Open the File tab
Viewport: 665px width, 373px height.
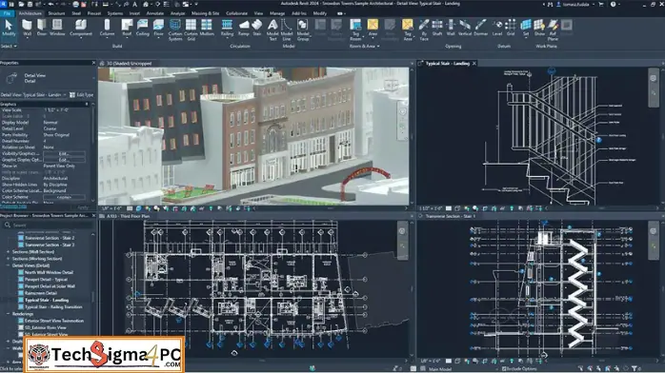click(8, 13)
